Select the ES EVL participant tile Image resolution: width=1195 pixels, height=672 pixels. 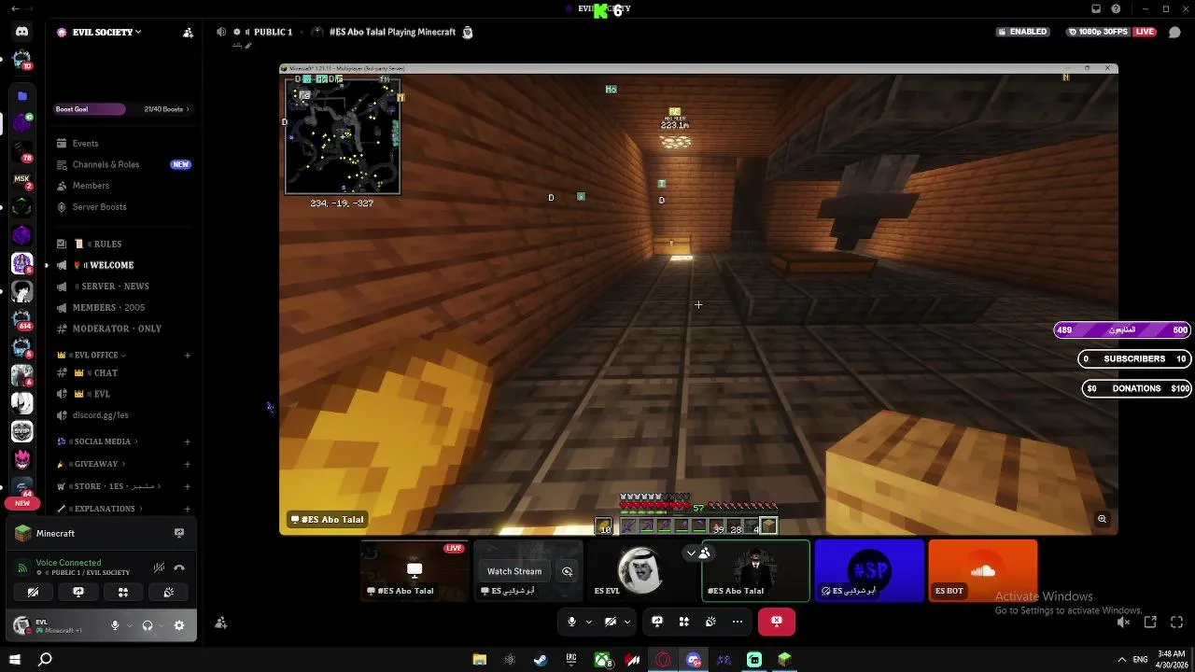point(641,570)
